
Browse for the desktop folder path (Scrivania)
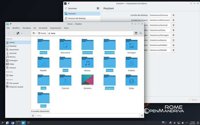[x=173, y=15]
